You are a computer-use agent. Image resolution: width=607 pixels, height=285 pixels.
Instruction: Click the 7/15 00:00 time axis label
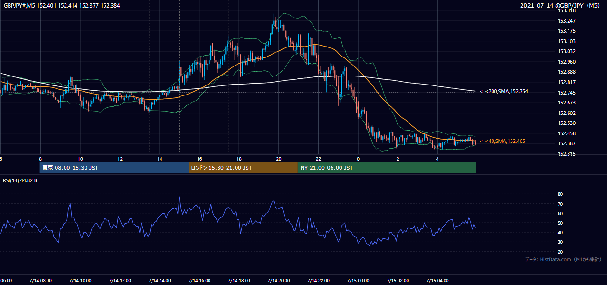(x=358, y=280)
